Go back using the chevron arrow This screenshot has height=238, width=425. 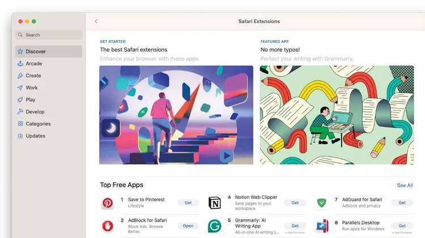pos(96,21)
